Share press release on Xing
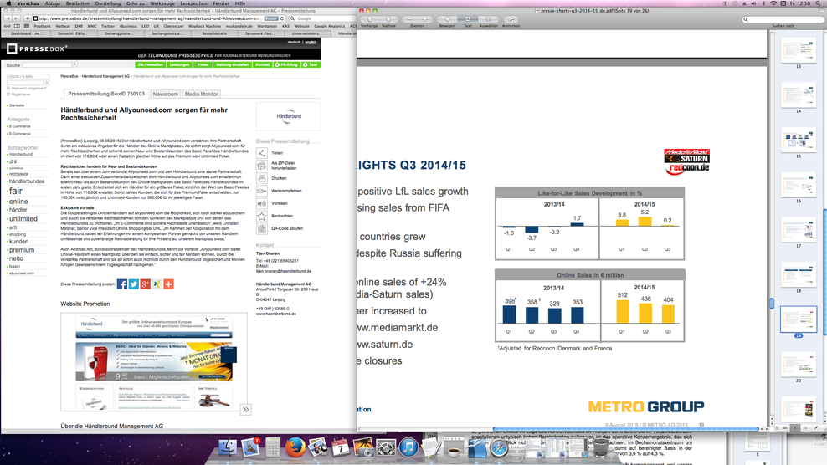The height and width of the screenshot is (465, 827). point(157,284)
